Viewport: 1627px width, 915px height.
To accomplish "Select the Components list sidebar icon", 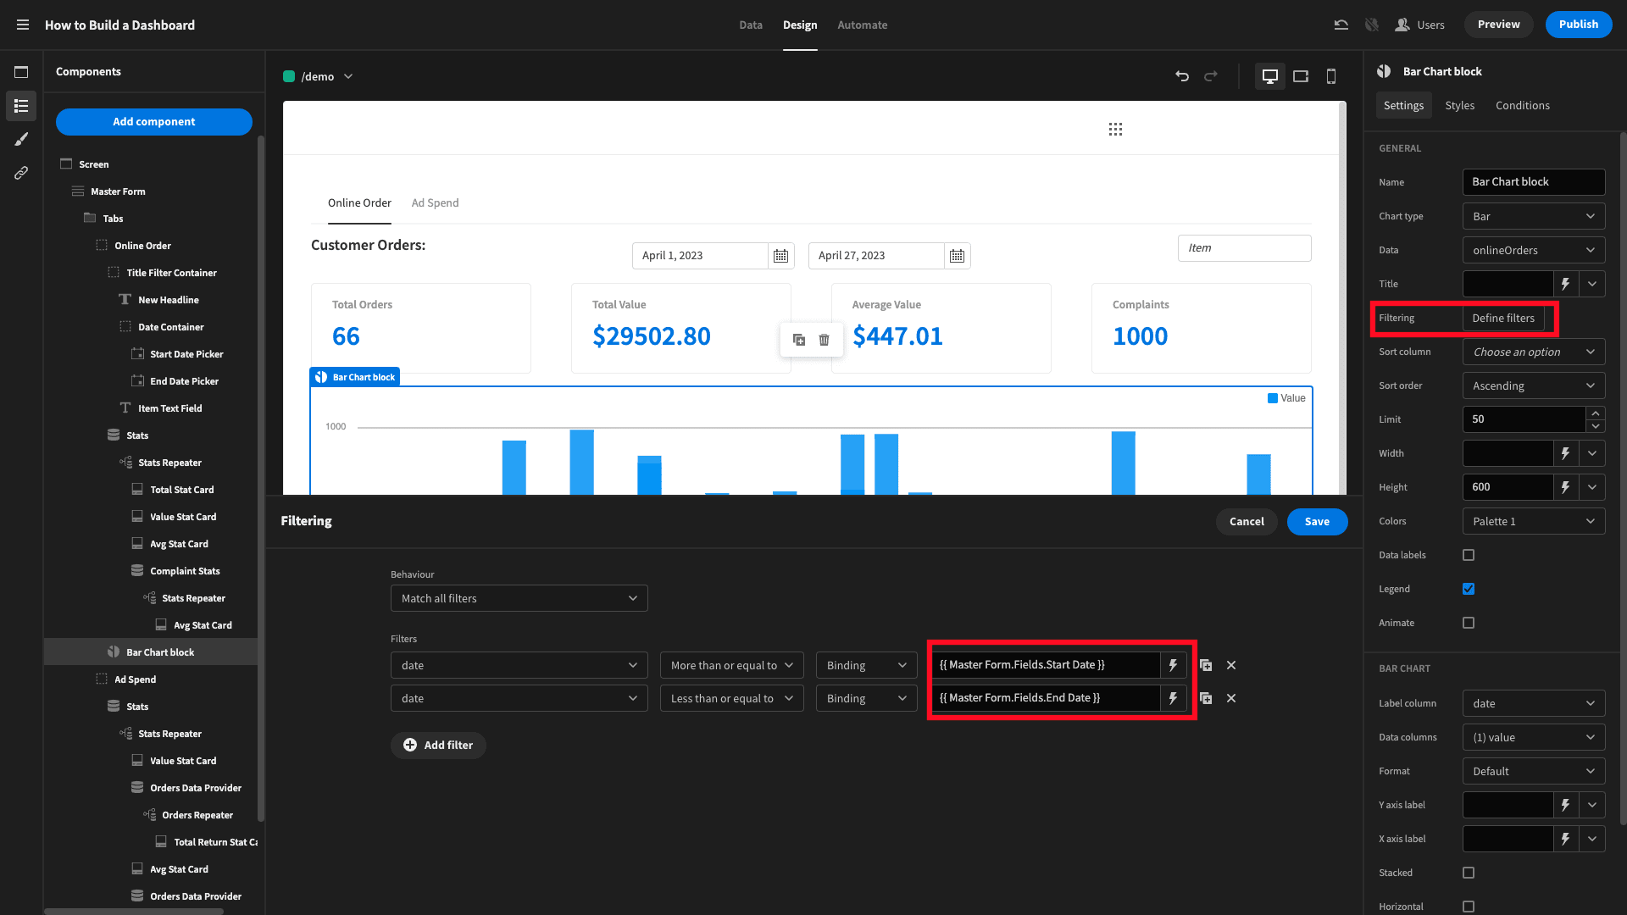I will [21, 106].
